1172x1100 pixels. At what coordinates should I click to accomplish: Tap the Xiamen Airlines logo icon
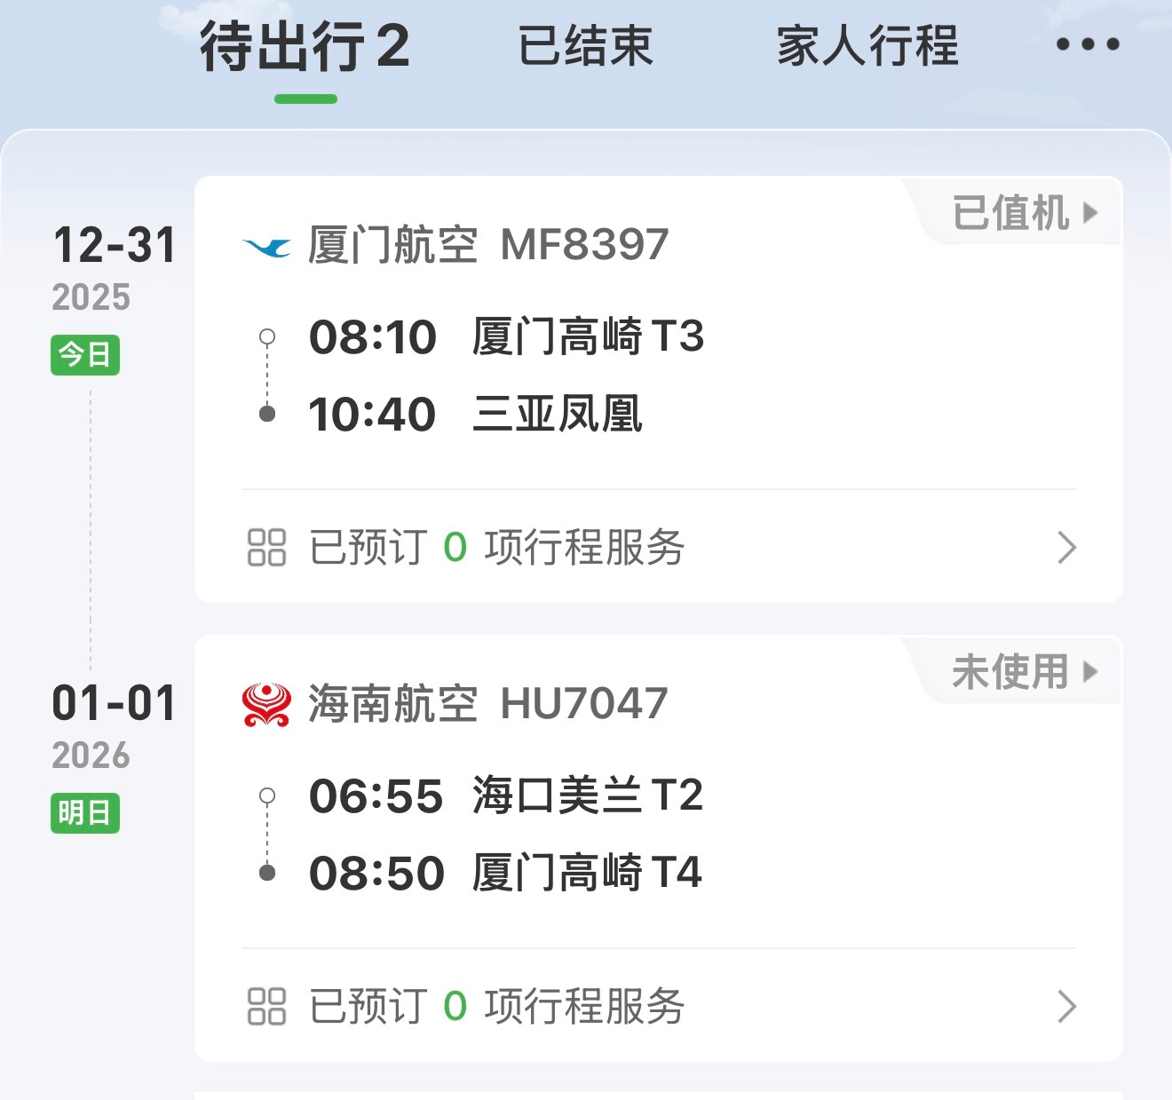(268, 247)
